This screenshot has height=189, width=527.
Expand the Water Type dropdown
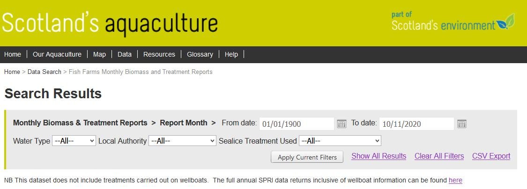coord(74,141)
